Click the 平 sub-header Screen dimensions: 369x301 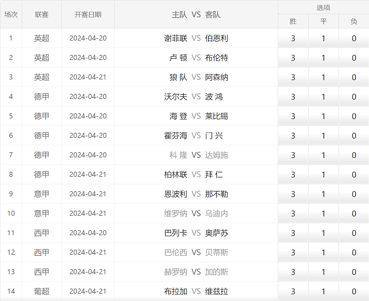323,21
